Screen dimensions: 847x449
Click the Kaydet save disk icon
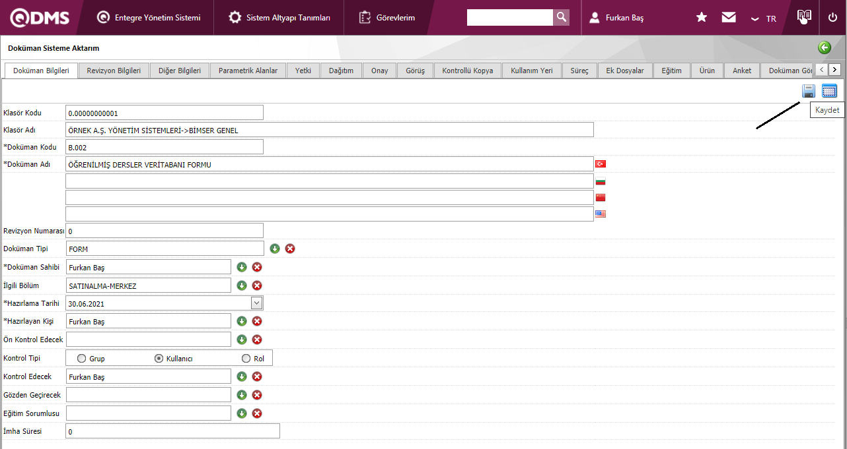[x=809, y=91]
